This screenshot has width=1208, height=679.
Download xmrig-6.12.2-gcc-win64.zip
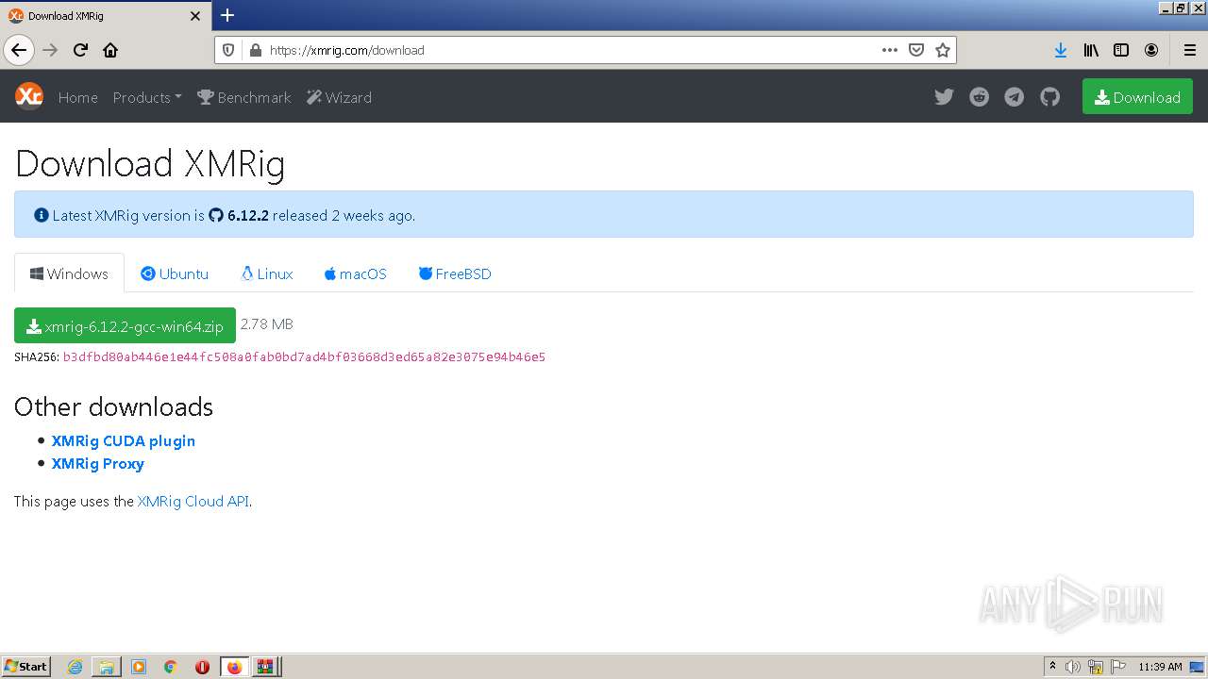click(x=125, y=326)
